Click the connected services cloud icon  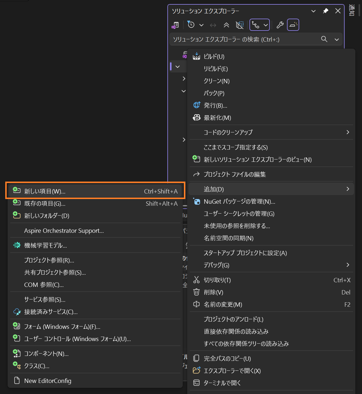pos(17,312)
